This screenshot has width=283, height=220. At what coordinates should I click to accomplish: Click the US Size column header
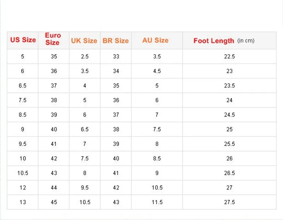(x=23, y=40)
